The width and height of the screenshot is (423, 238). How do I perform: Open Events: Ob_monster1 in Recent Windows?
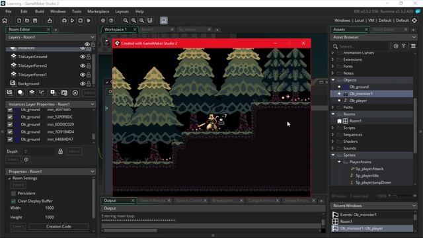coord(358,214)
